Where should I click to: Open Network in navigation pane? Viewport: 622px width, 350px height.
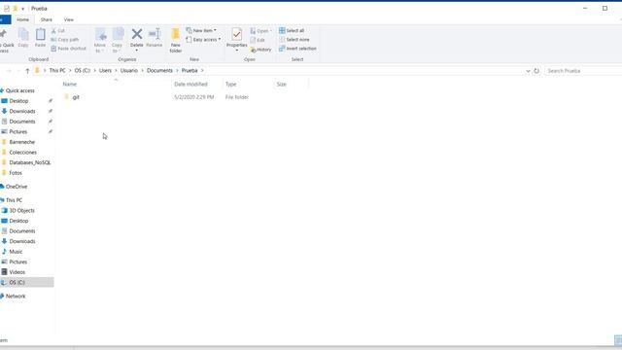click(x=16, y=296)
